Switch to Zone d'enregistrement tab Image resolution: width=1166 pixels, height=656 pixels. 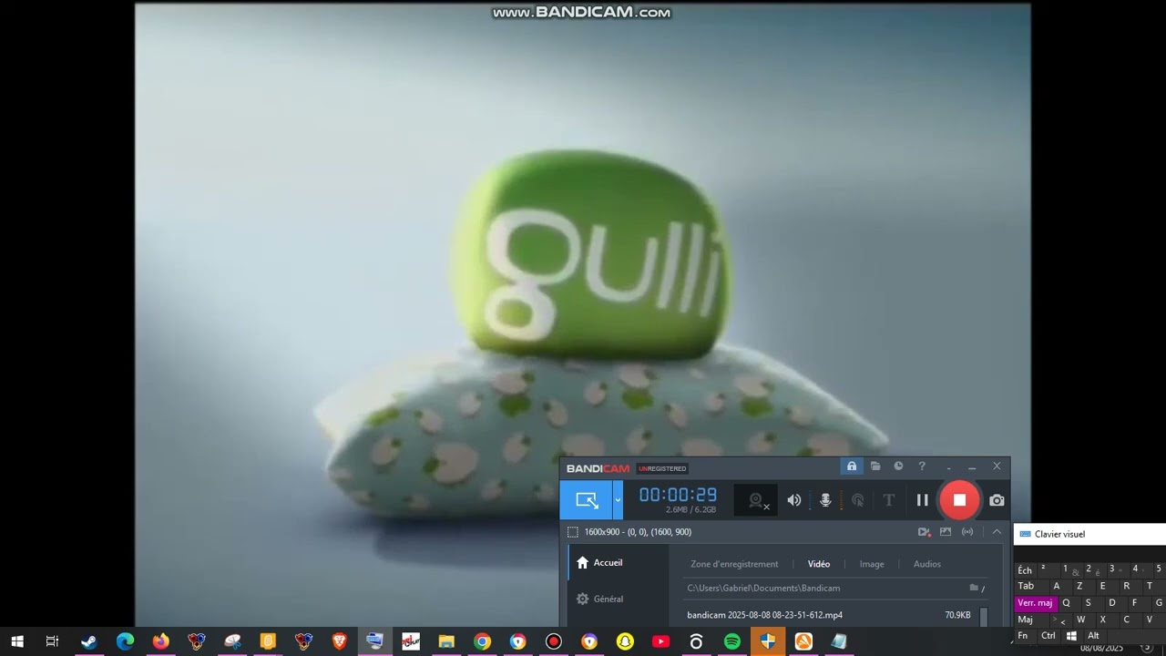[734, 564]
